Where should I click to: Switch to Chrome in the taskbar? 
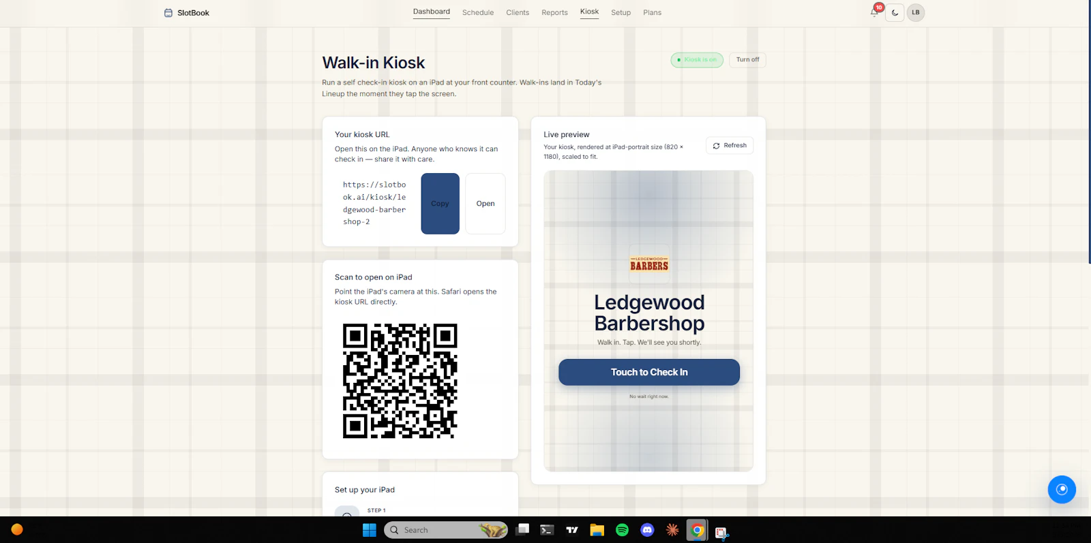click(697, 530)
